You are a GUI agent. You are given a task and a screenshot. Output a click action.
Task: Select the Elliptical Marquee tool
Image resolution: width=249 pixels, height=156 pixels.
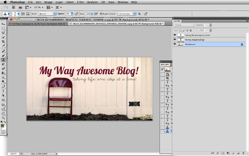click(x=3, y=28)
